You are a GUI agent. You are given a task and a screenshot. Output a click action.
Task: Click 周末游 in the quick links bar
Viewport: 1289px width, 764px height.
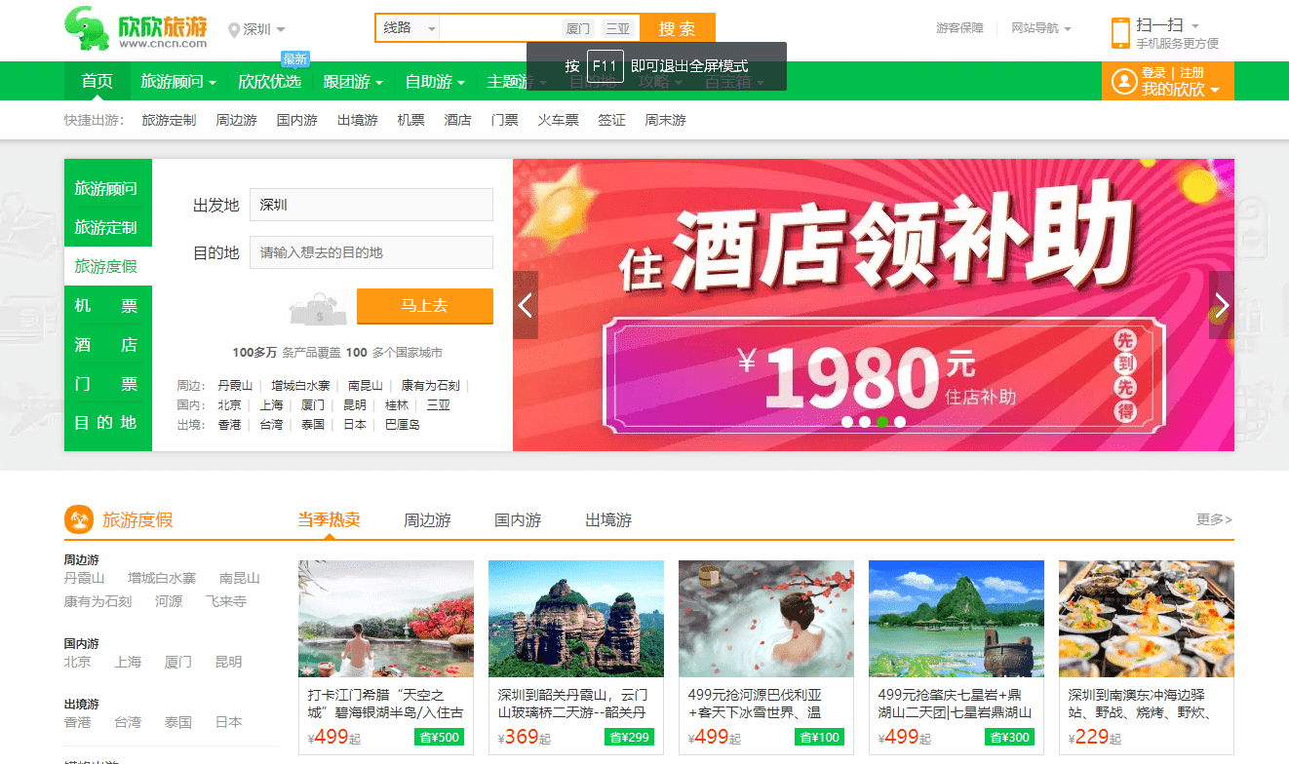(665, 120)
